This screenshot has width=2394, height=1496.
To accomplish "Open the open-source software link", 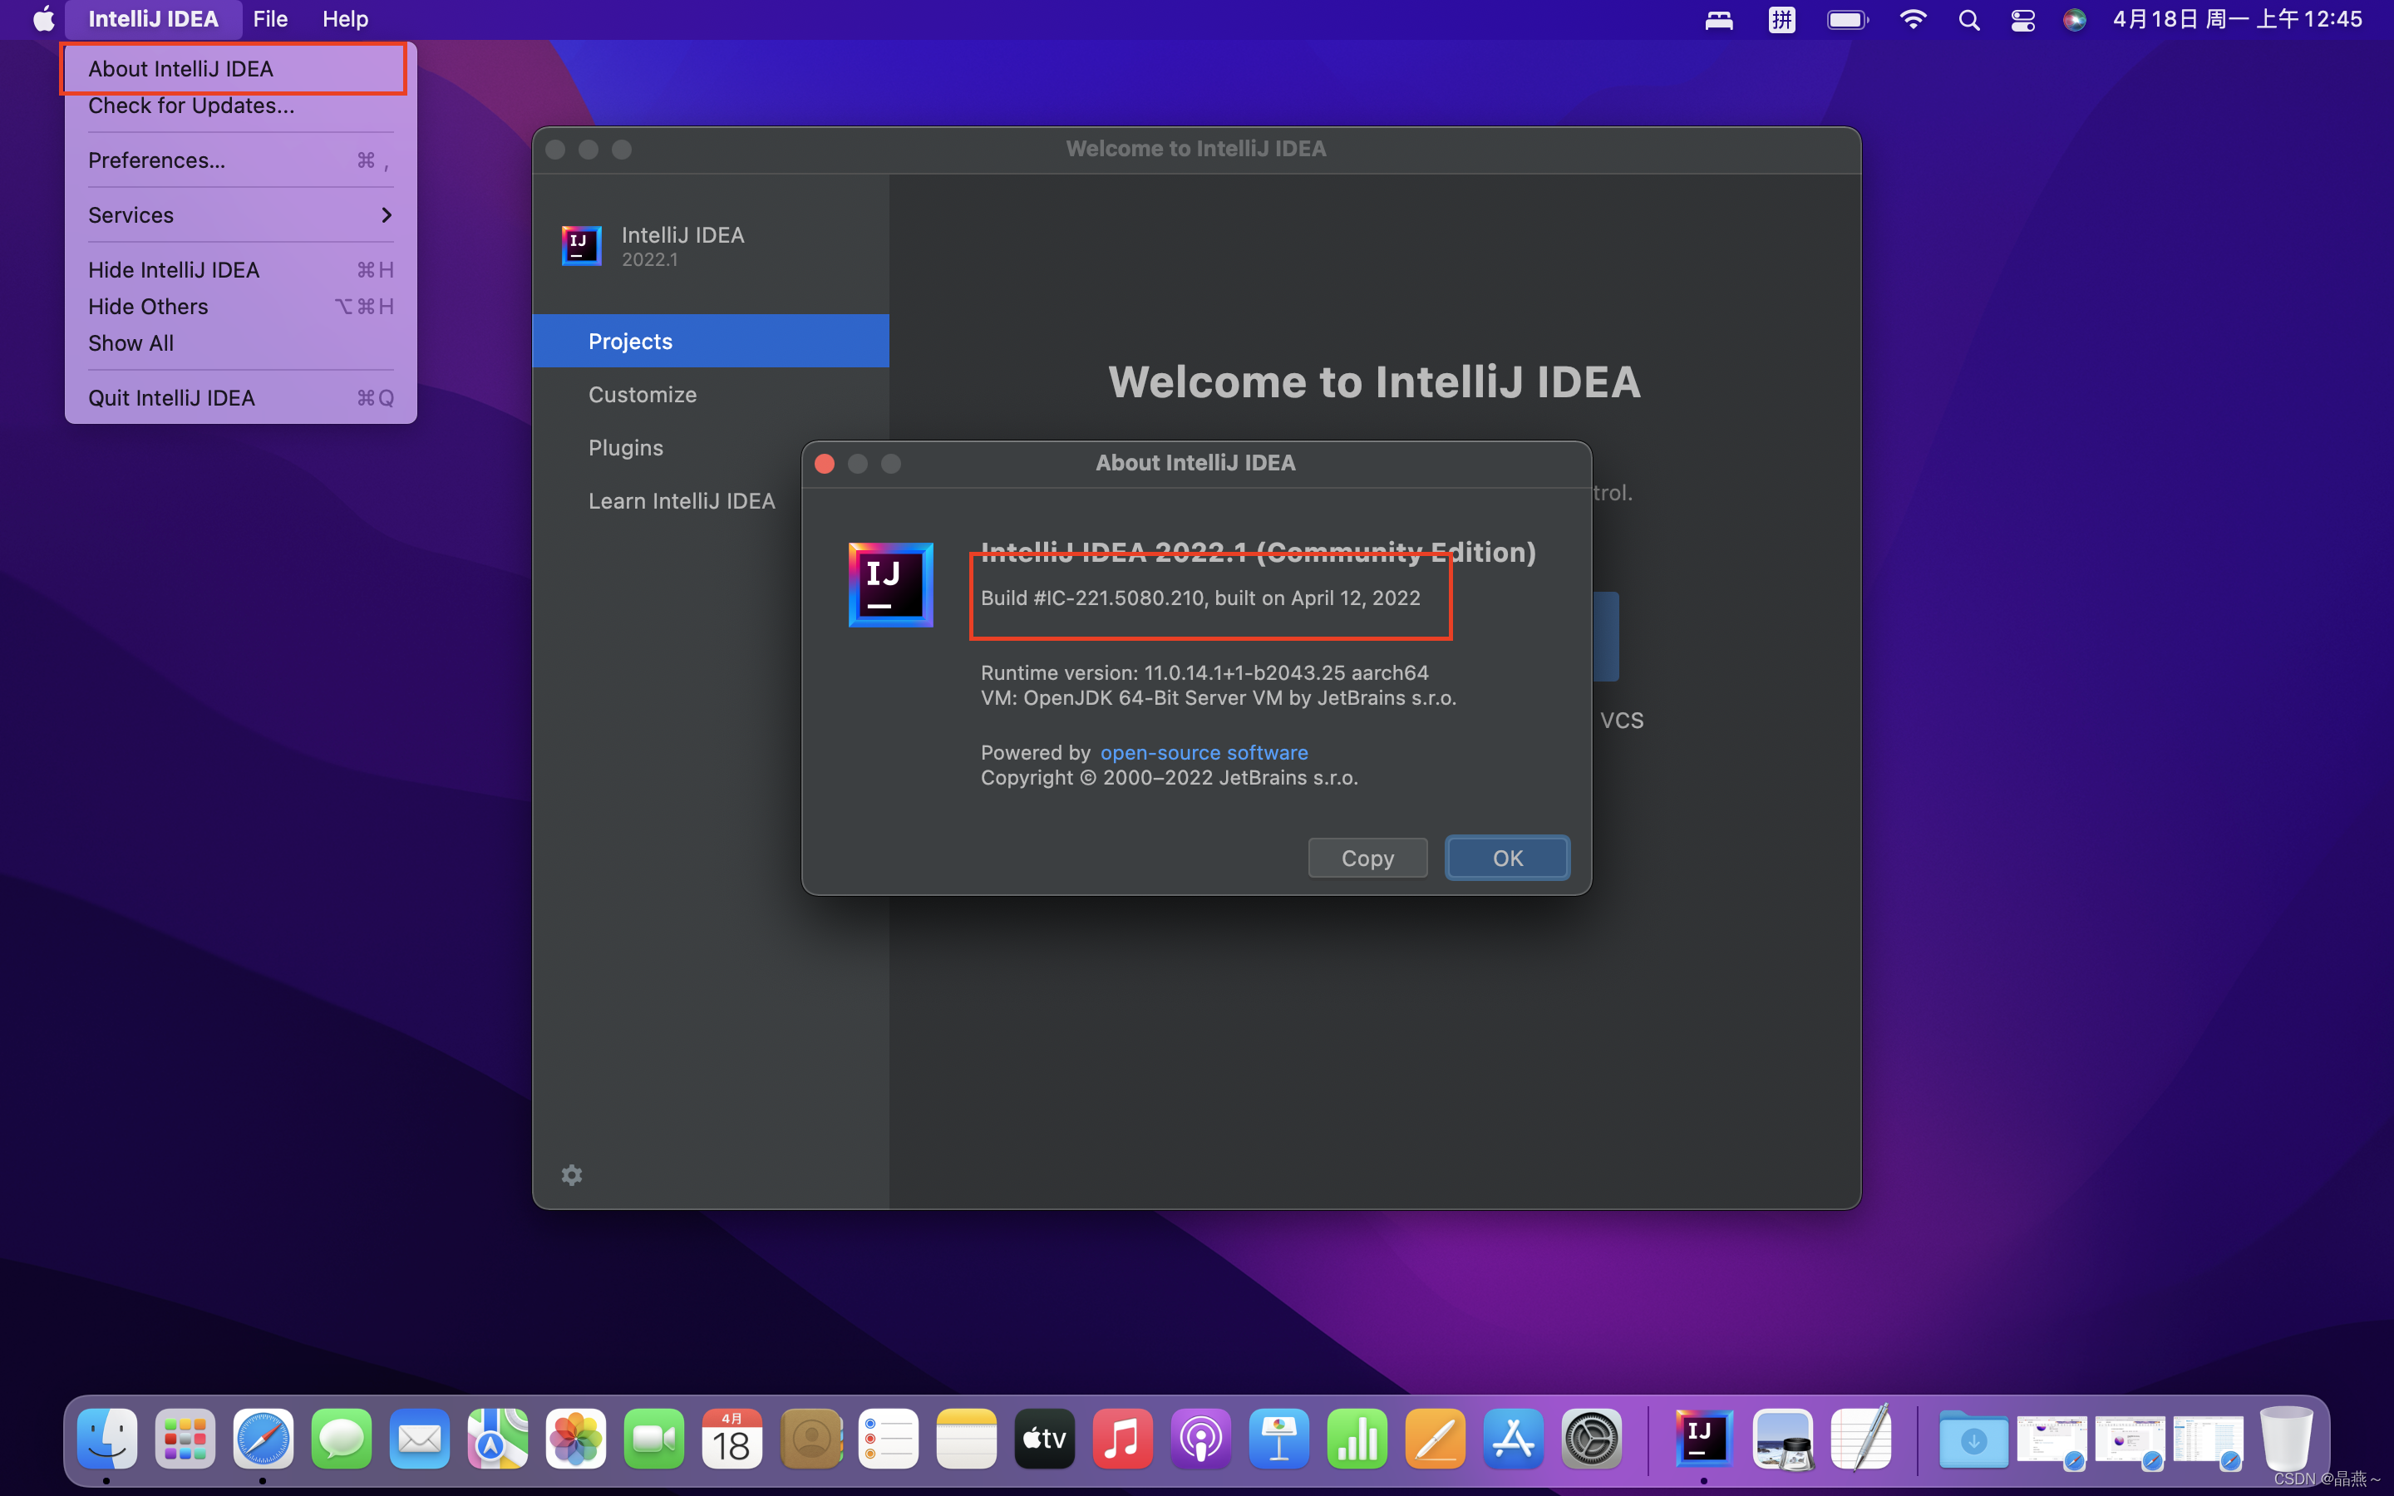I will click(x=1204, y=752).
